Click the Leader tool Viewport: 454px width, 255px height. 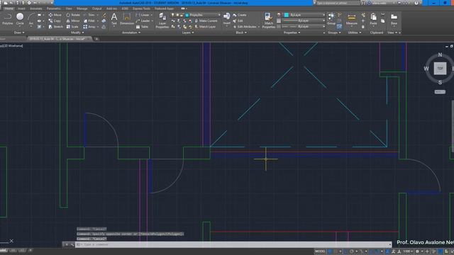(x=143, y=21)
